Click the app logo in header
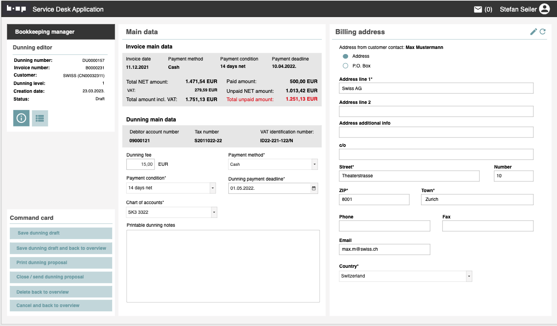 [x=16, y=9]
